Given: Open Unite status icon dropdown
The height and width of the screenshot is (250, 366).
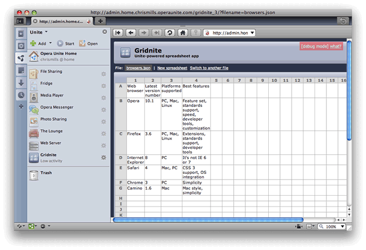Looking at the screenshot, I should [x=33, y=226].
